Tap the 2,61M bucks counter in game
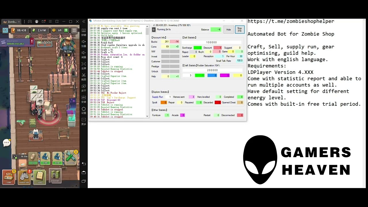 [40, 30]
